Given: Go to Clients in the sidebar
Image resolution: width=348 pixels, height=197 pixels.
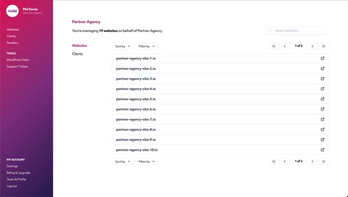Looking at the screenshot, I should tap(11, 36).
